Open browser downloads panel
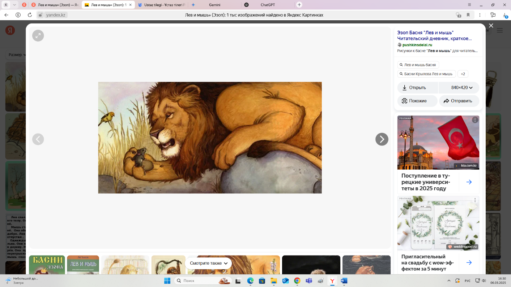This screenshot has height=287, width=511. pyautogui.click(x=505, y=15)
